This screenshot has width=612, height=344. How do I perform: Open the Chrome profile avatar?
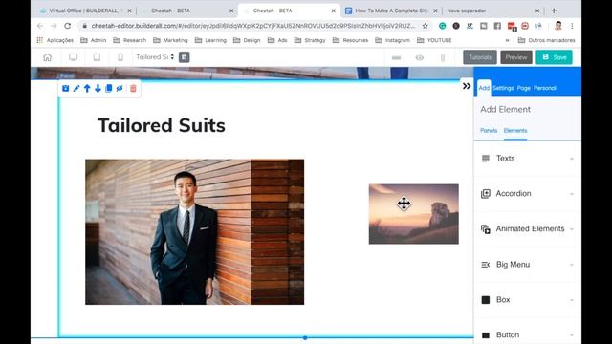point(558,26)
